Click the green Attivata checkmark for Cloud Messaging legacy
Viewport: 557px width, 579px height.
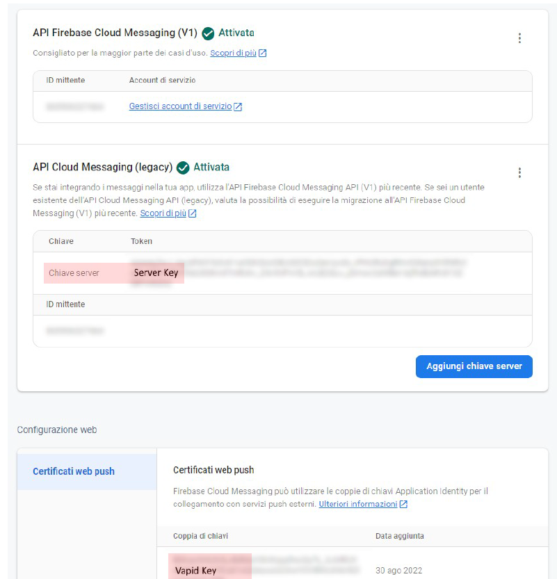183,168
